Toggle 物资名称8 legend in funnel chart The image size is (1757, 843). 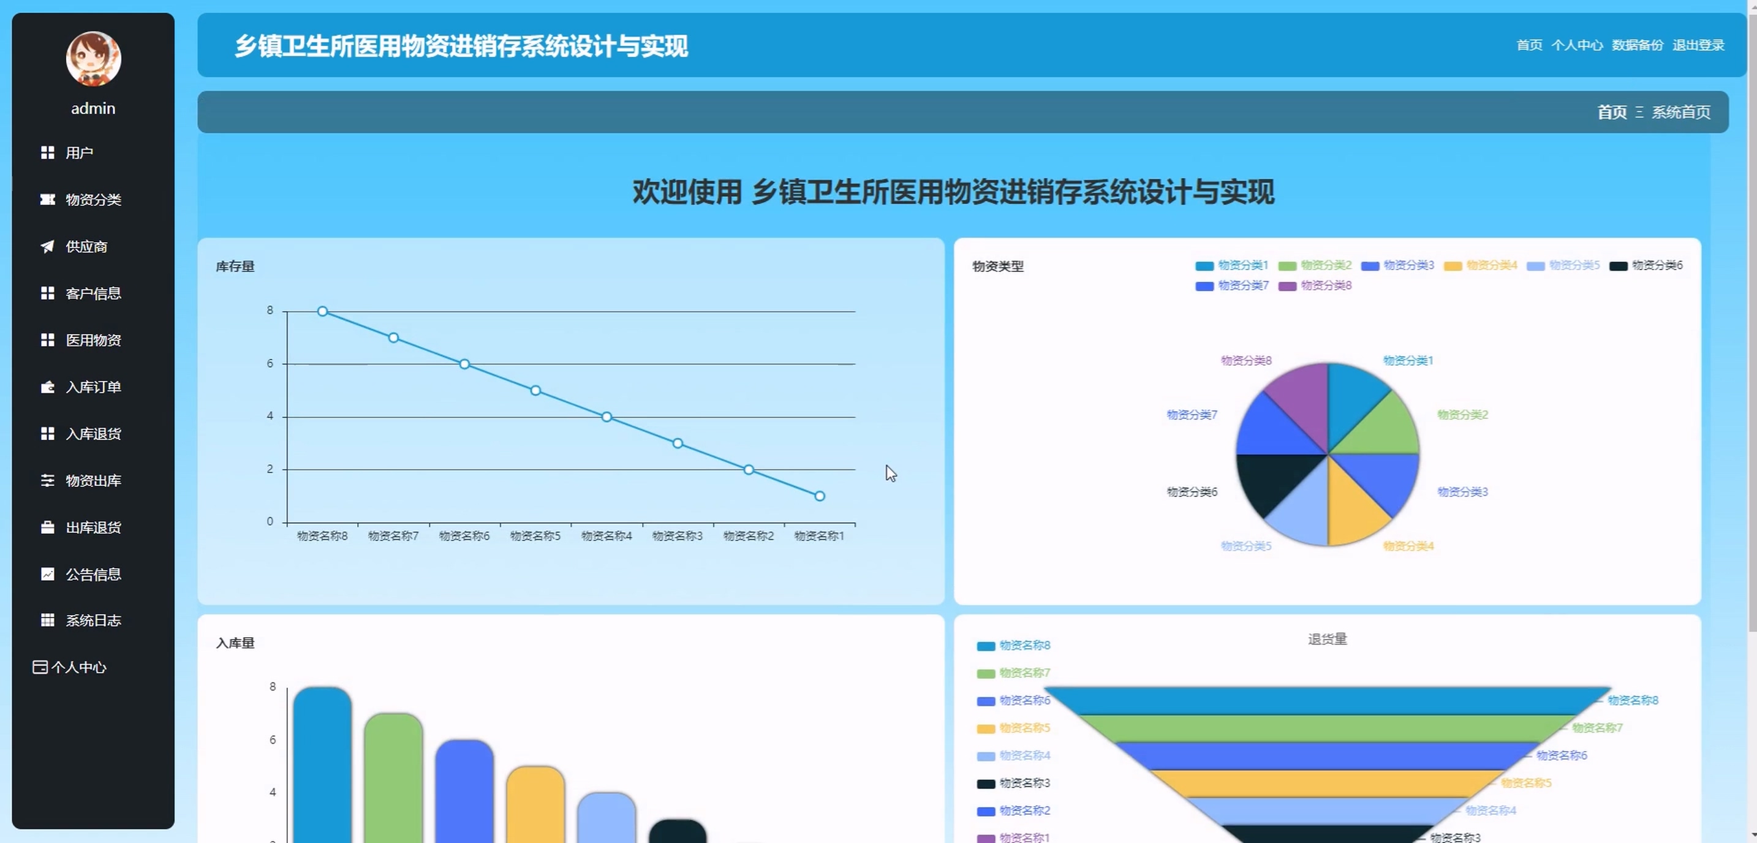tap(1024, 645)
